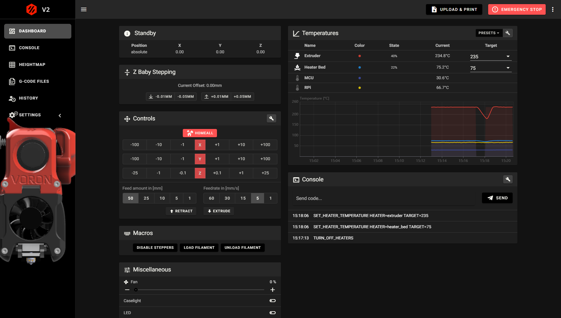Select feedrate 5 mm/s
The image size is (561, 318).
(x=257, y=198)
